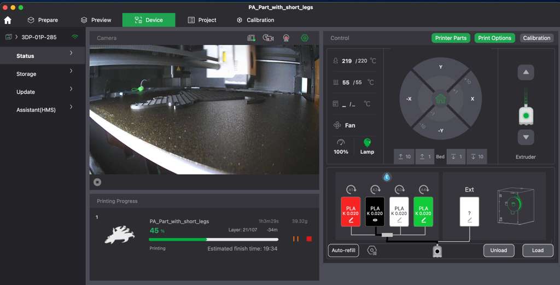
Task: Click the SD card icon above camera
Action: pyautogui.click(x=251, y=38)
